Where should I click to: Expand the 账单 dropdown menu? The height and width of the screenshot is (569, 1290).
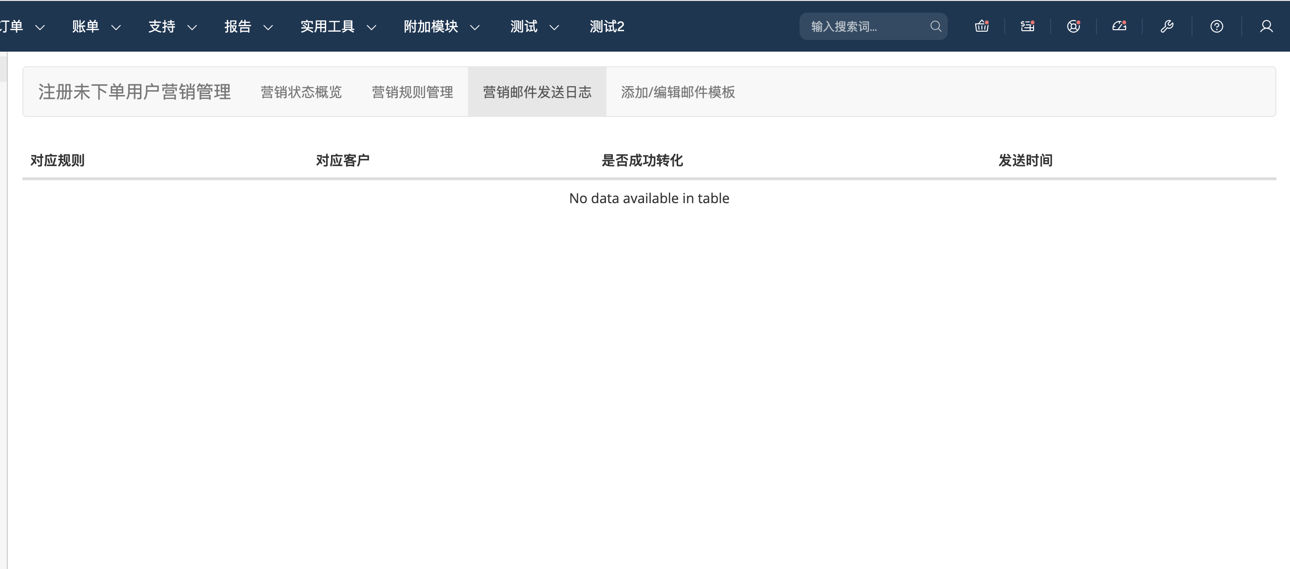96,26
